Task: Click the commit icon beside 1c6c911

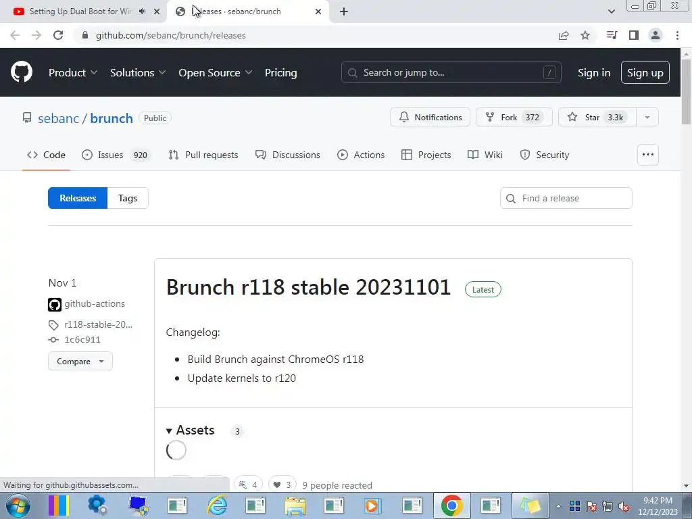Action: click(53, 340)
